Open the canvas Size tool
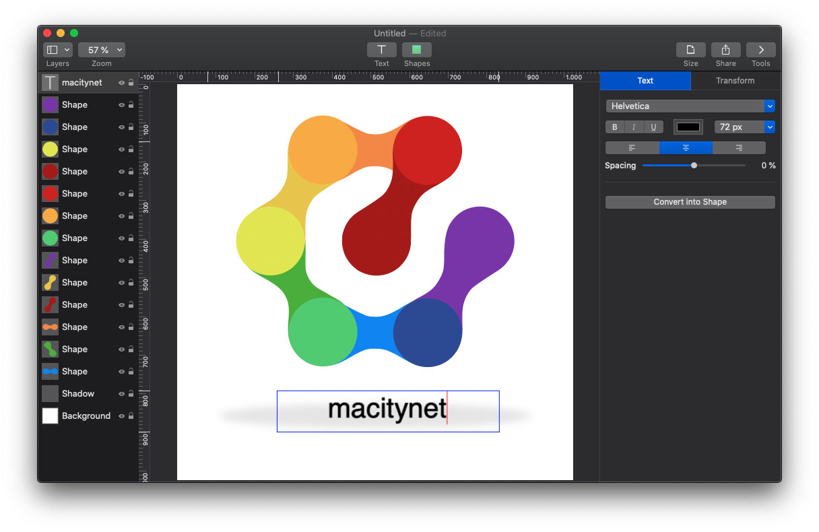 [690, 50]
